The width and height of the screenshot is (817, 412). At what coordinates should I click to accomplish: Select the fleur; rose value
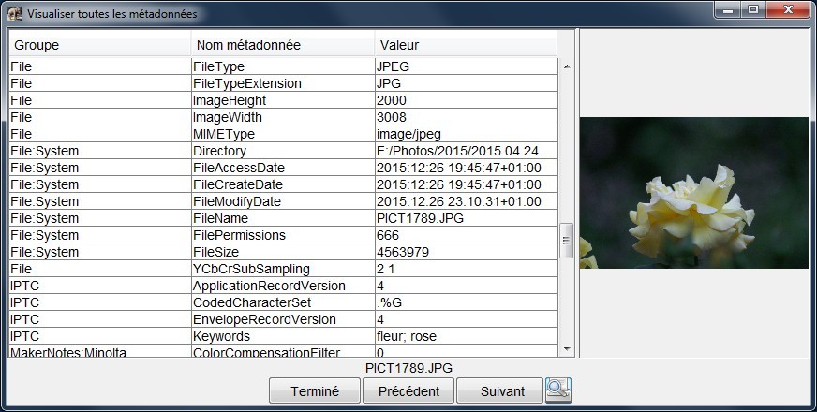(x=467, y=336)
